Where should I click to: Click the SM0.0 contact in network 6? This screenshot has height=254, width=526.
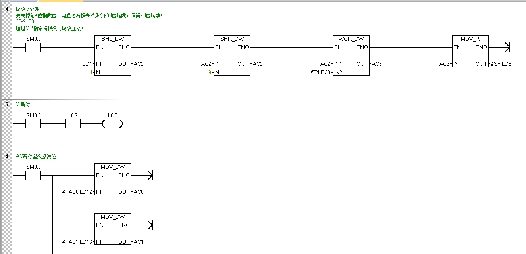tap(33, 175)
